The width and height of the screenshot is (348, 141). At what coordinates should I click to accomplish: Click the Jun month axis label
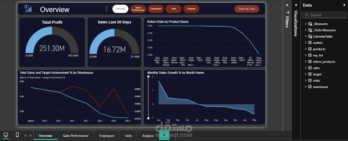coord(159,120)
